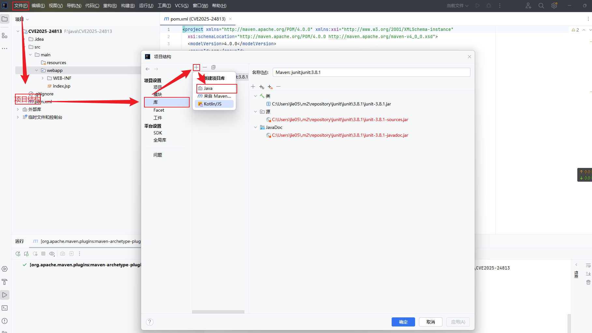The height and width of the screenshot is (333, 592).
Task: Click the camera dump icon in Run toolbar
Action: pos(63,254)
